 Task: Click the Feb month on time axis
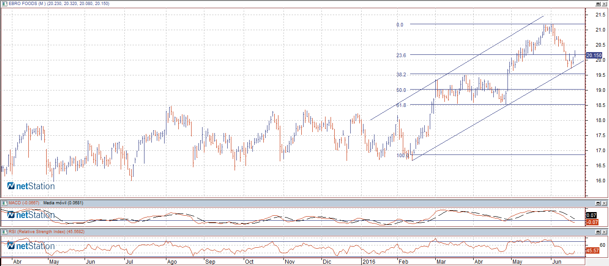tap(403, 262)
